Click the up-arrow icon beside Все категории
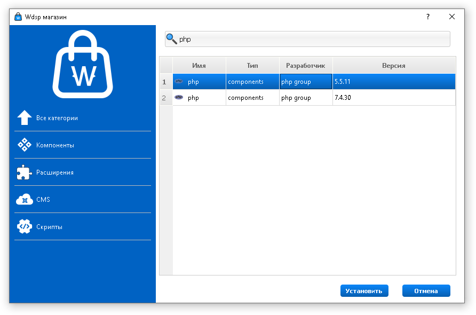 pos(25,117)
